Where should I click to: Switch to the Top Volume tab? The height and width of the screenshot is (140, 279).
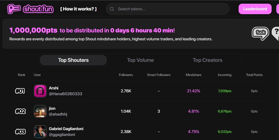140,60
